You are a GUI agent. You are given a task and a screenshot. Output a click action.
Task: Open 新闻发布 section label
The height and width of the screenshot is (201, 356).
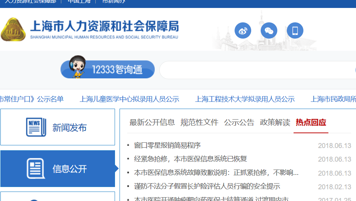[70, 128]
